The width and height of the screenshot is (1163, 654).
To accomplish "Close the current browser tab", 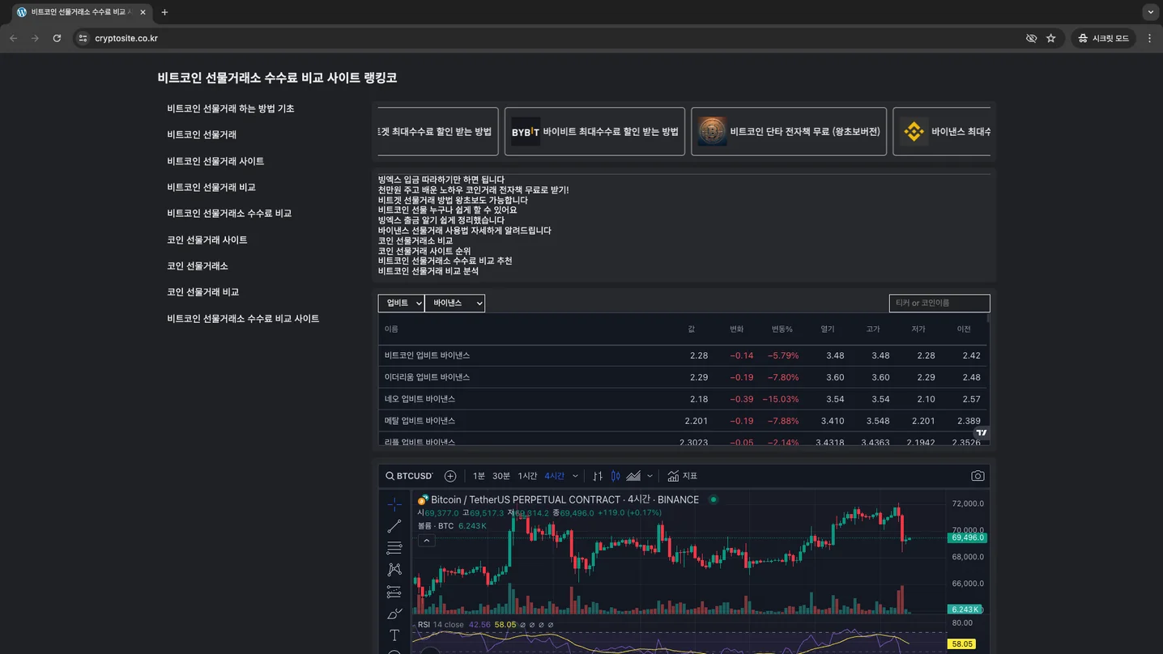I will click(143, 12).
